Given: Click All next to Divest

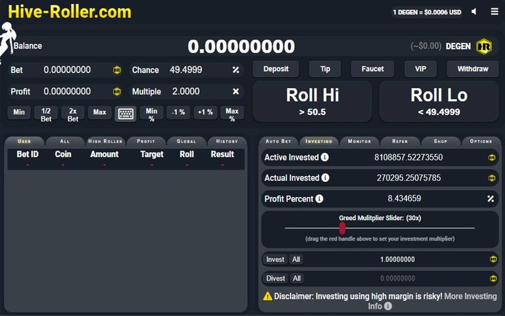Looking at the screenshot, I should (297, 279).
